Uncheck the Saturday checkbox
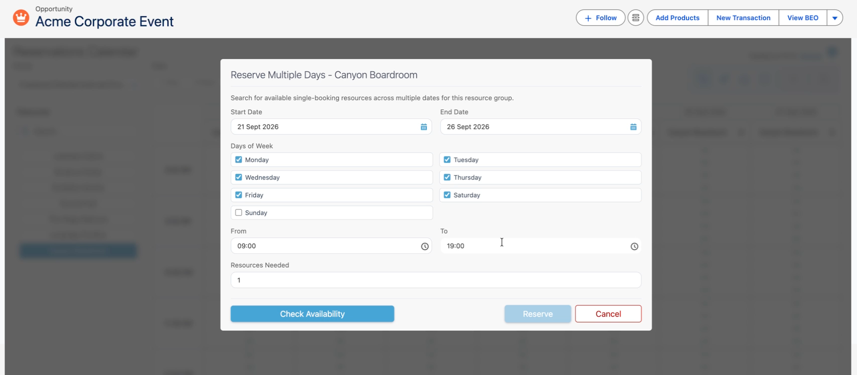The width and height of the screenshot is (857, 375). point(447,195)
